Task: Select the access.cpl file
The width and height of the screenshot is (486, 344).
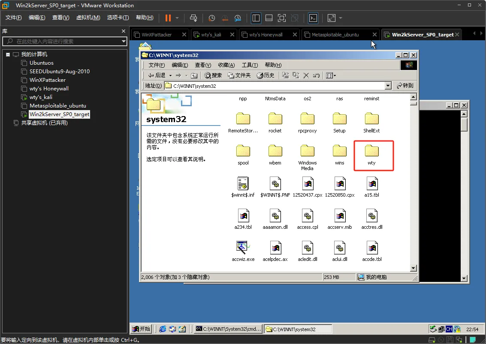Action: pos(308,219)
